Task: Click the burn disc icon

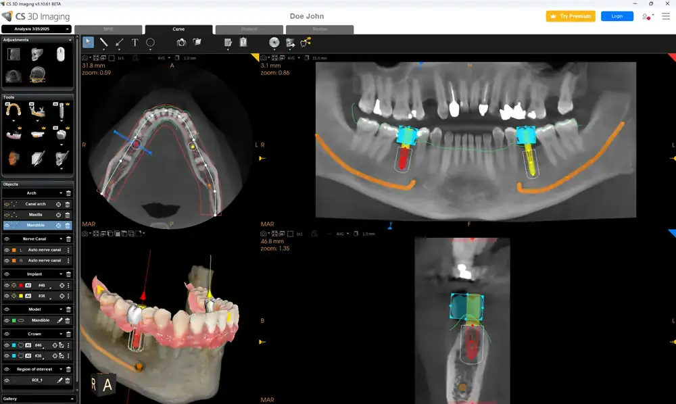Action: (x=274, y=42)
